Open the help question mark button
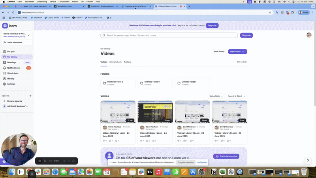Screen dimensions: 316x178 308,161
